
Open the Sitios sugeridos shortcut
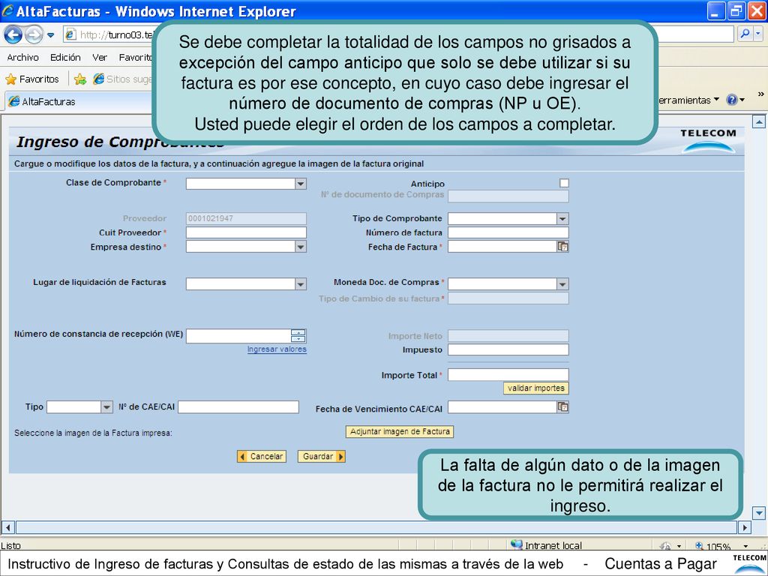coord(122,79)
